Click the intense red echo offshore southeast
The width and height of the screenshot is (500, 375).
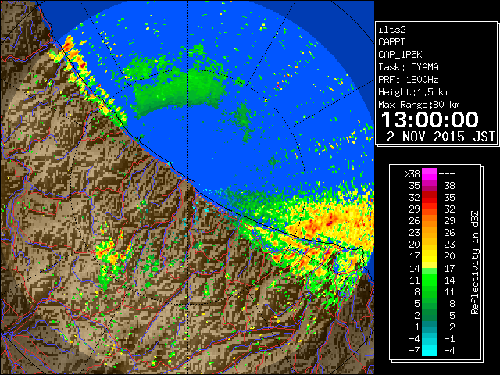click(330, 222)
